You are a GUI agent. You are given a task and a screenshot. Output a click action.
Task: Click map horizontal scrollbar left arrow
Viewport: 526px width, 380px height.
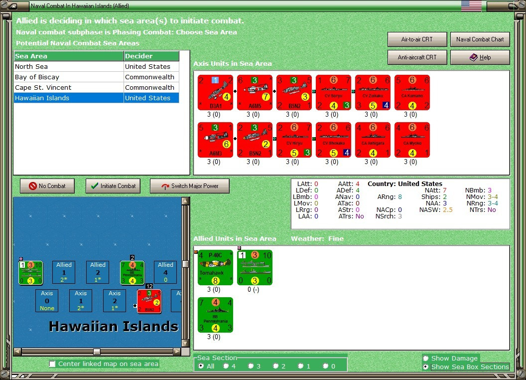(x=17, y=352)
